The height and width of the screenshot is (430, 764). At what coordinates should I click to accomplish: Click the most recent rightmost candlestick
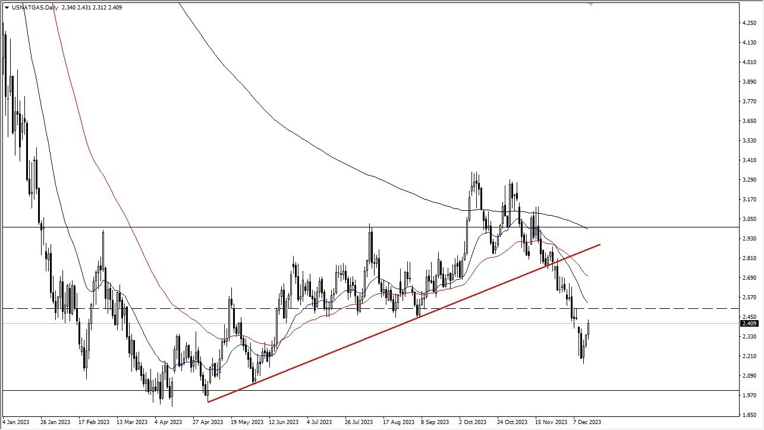coord(589,329)
